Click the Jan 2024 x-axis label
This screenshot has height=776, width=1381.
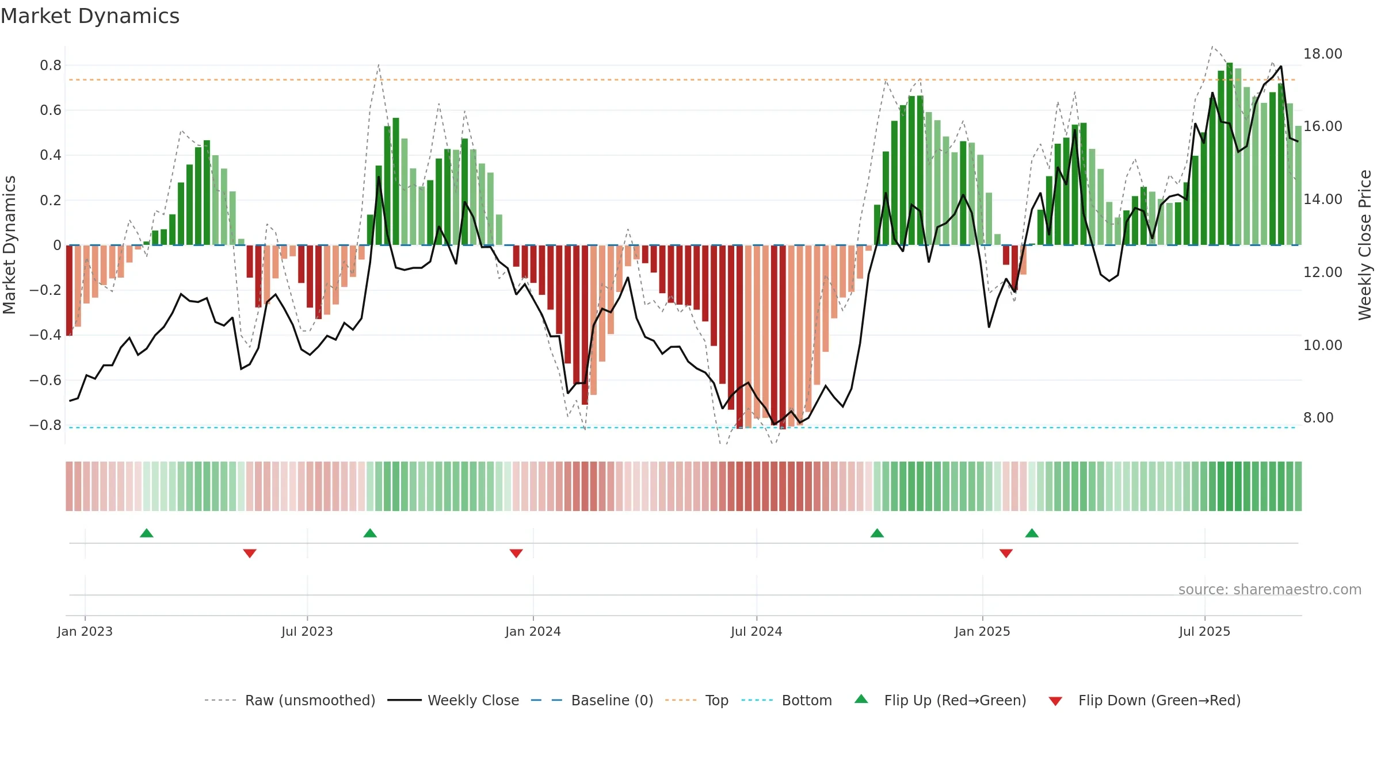(533, 631)
